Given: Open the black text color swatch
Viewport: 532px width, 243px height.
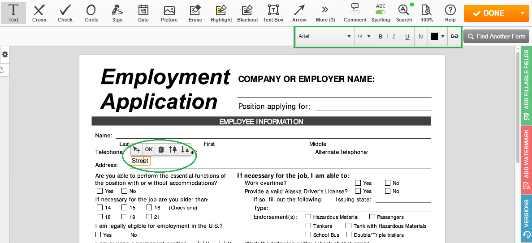Looking at the screenshot, I should (437, 36).
